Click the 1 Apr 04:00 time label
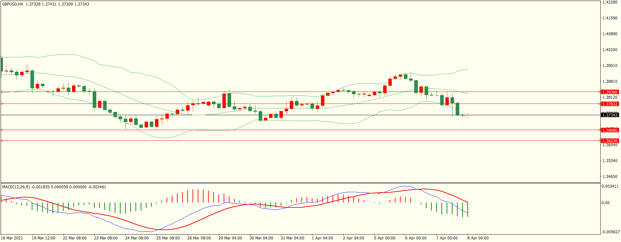621x242 pixels. (x=322, y=238)
